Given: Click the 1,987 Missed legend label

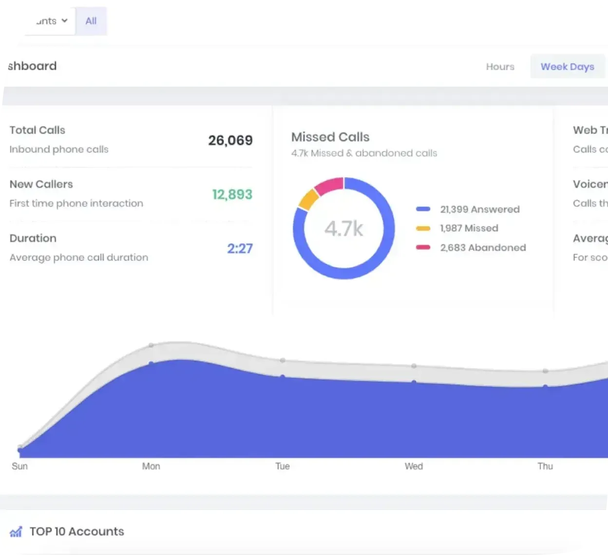Looking at the screenshot, I should [469, 228].
